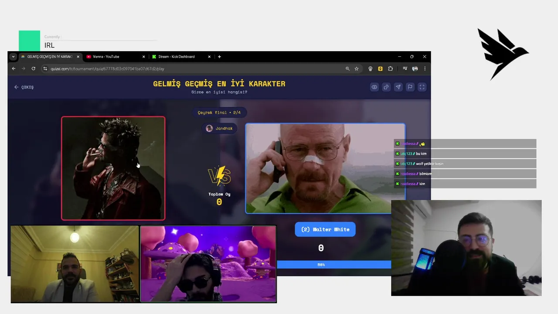
Task: Click the IRL category text
Action: pos(49,45)
